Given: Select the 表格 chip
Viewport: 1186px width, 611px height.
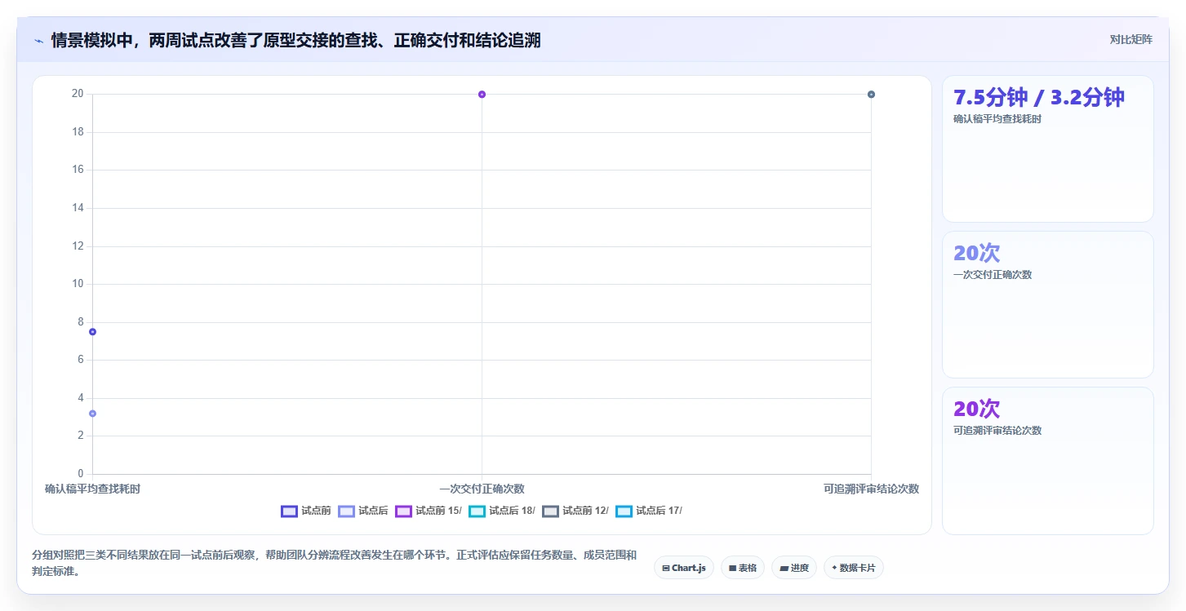Looking at the screenshot, I should [x=743, y=568].
